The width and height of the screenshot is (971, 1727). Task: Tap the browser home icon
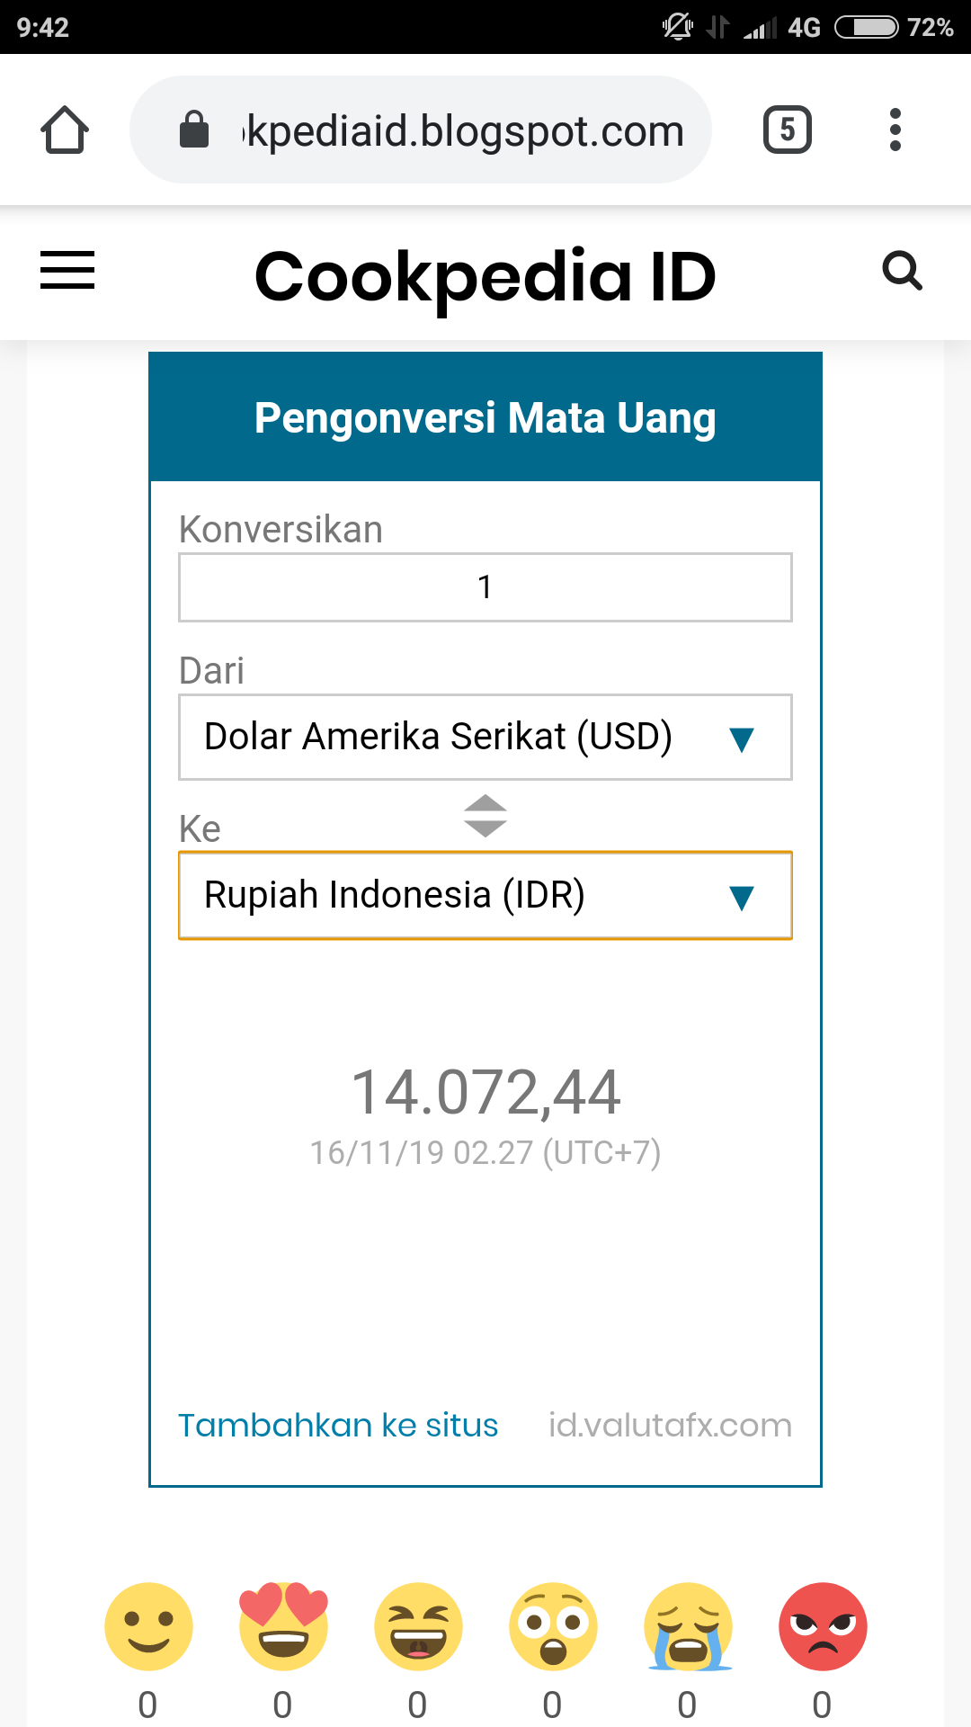coord(65,130)
